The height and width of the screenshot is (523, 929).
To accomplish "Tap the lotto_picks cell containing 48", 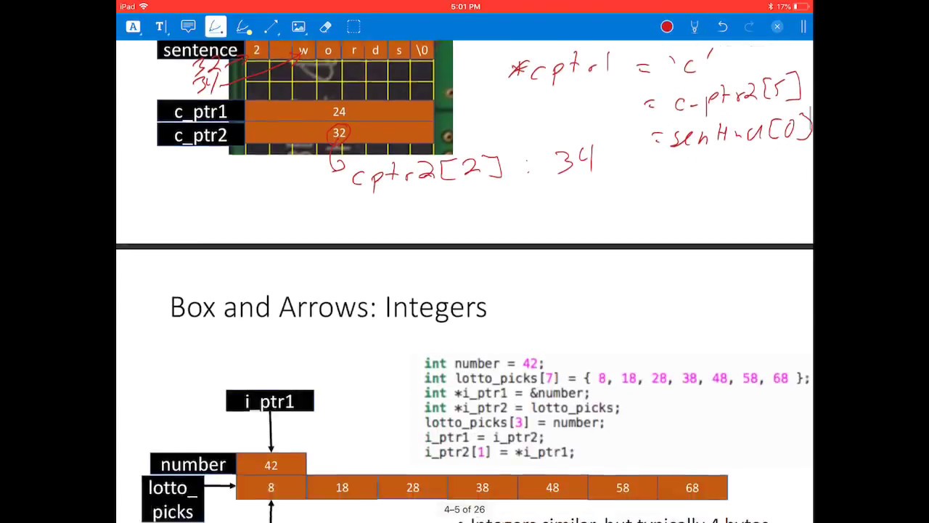I will coord(552,487).
